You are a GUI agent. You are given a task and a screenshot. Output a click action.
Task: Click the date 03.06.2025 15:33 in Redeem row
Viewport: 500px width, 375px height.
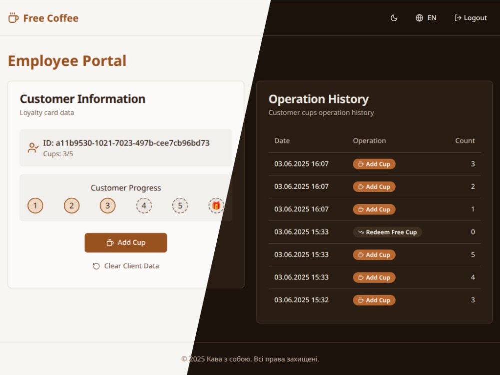301,232
